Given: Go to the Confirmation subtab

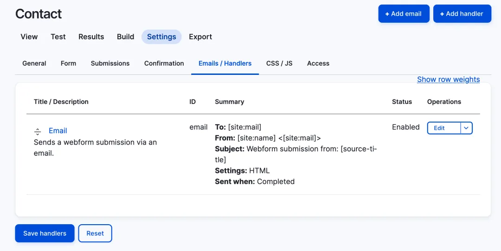Looking at the screenshot, I should 164,63.
